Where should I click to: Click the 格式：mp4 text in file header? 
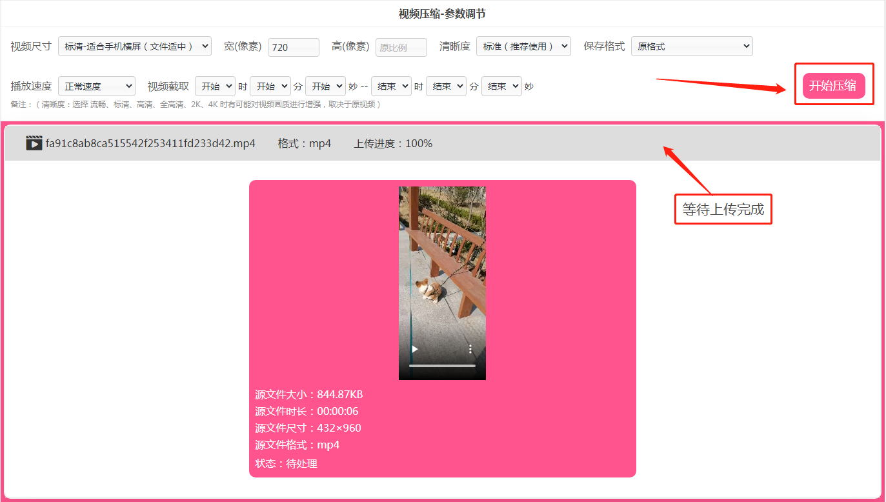tap(305, 143)
